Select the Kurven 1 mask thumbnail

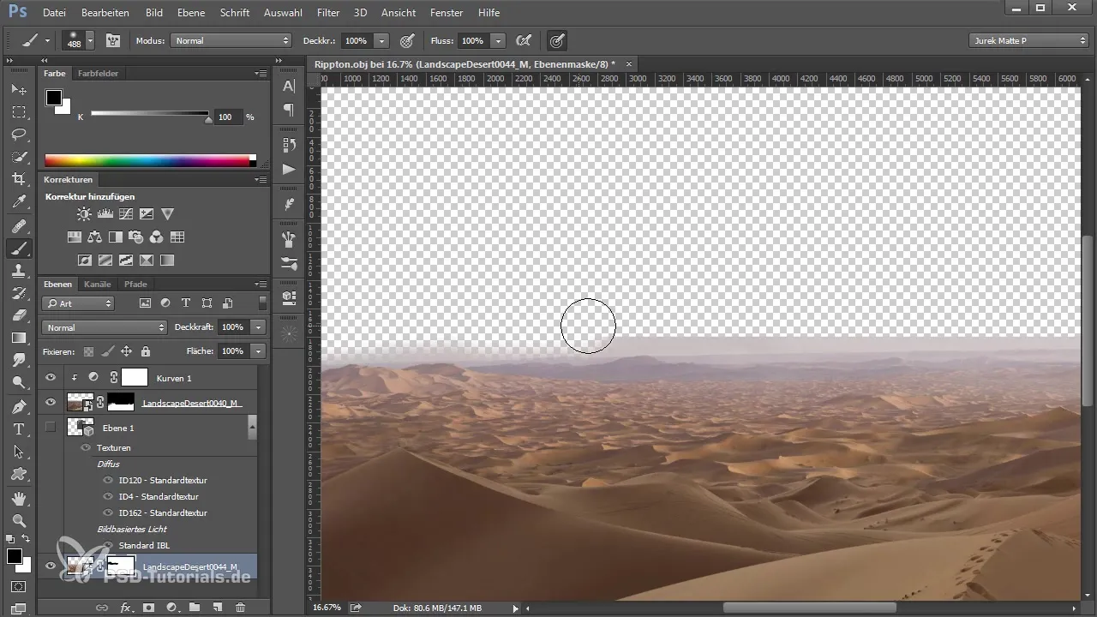point(135,377)
